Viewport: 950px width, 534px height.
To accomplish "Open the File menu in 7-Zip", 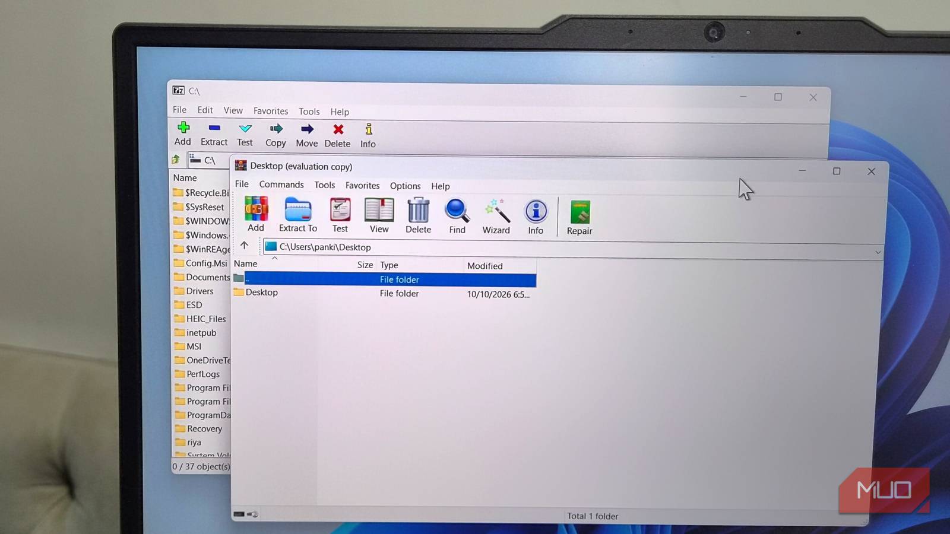I will click(179, 110).
